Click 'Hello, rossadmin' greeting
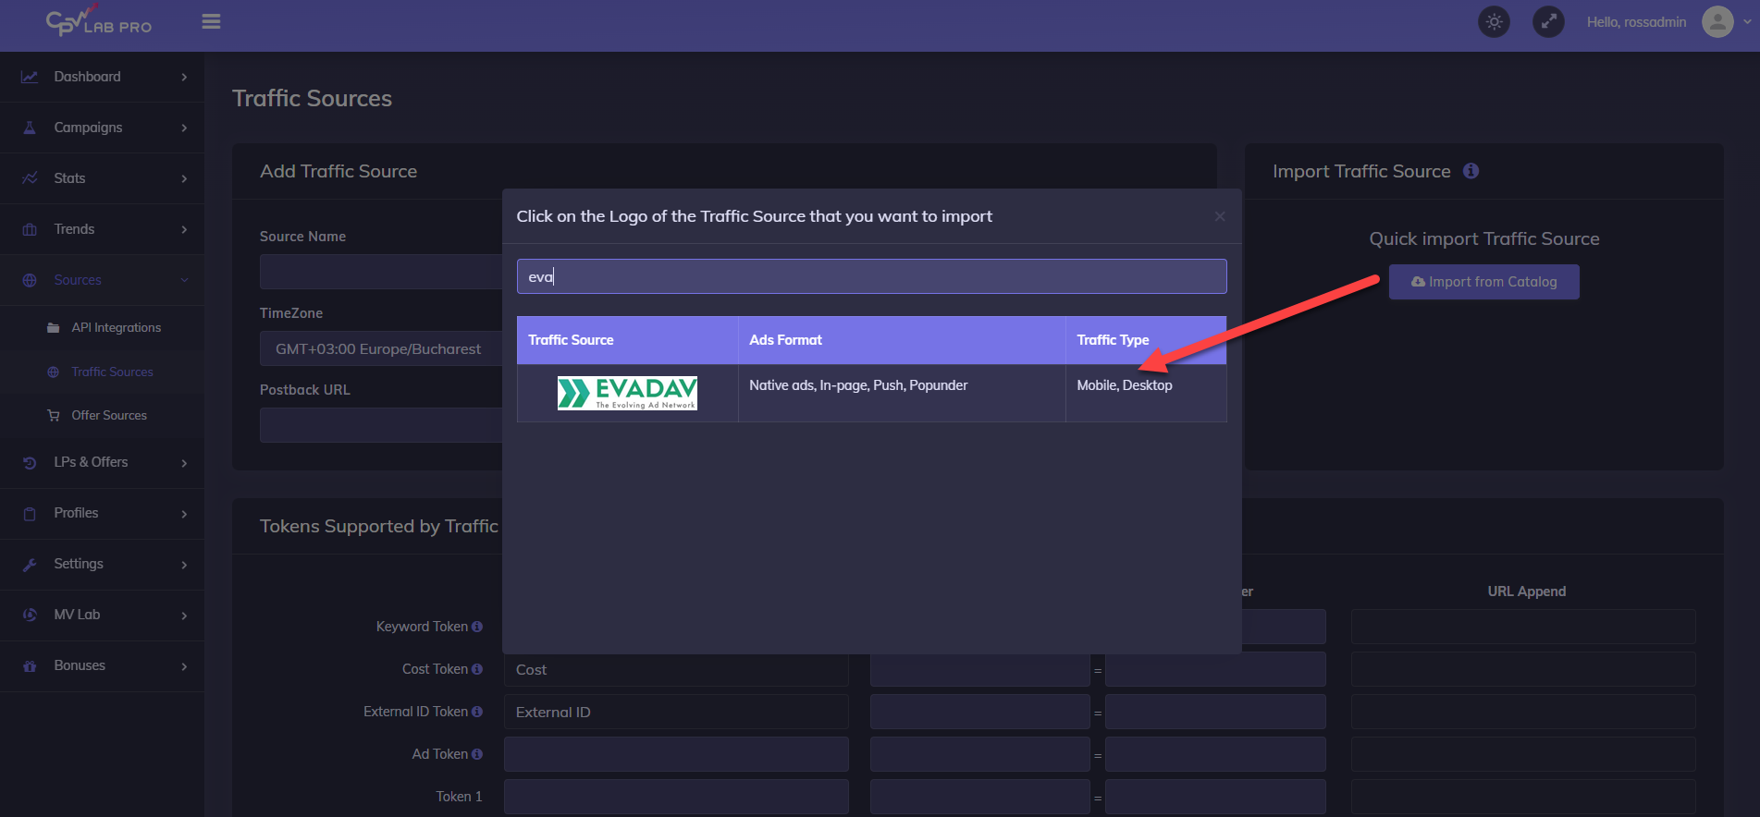 click(x=1636, y=22)
